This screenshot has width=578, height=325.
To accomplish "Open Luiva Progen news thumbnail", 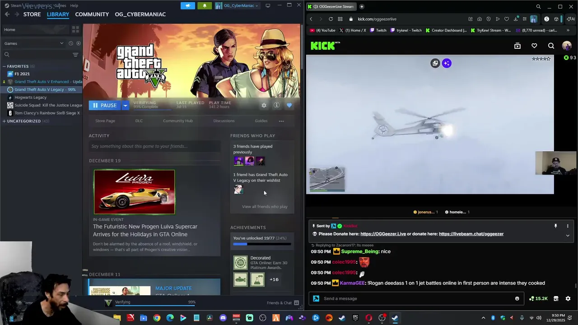I will click(134, 192).
